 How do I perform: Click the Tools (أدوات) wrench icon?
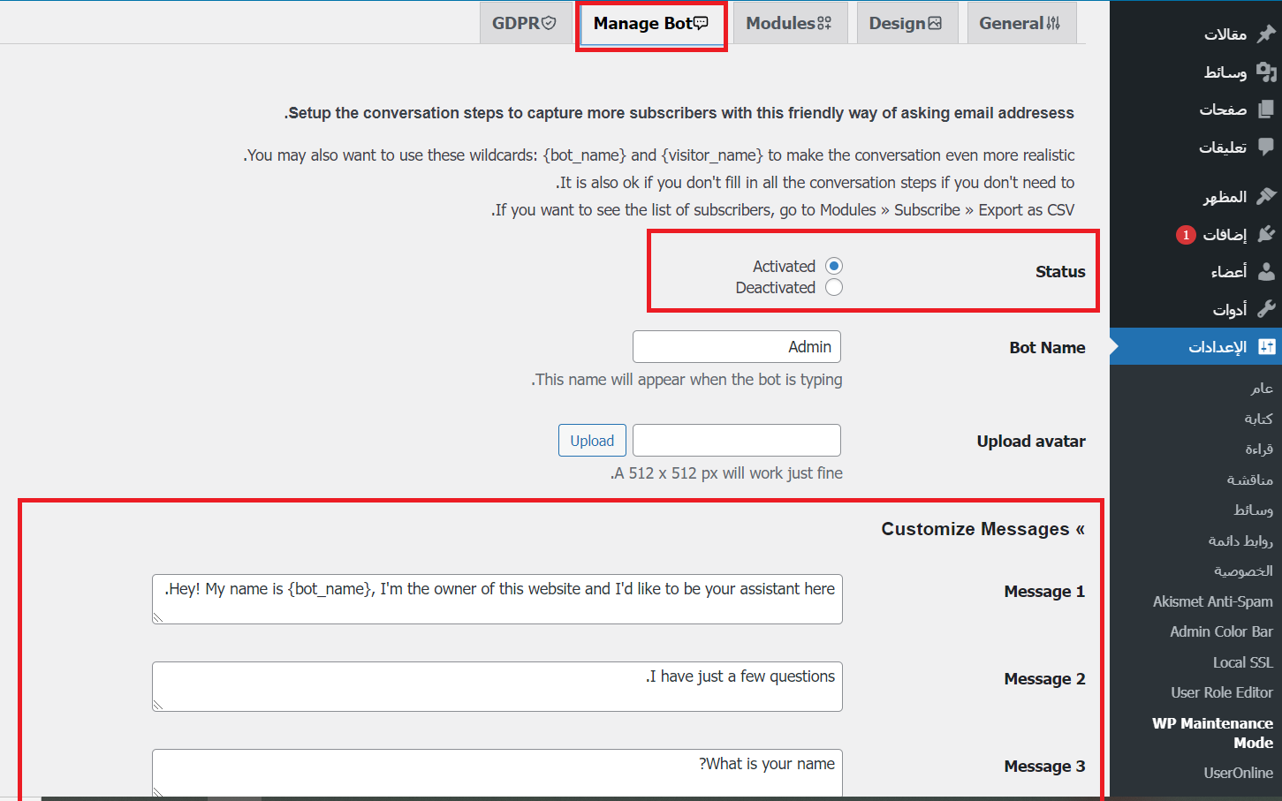(1266, 309)
